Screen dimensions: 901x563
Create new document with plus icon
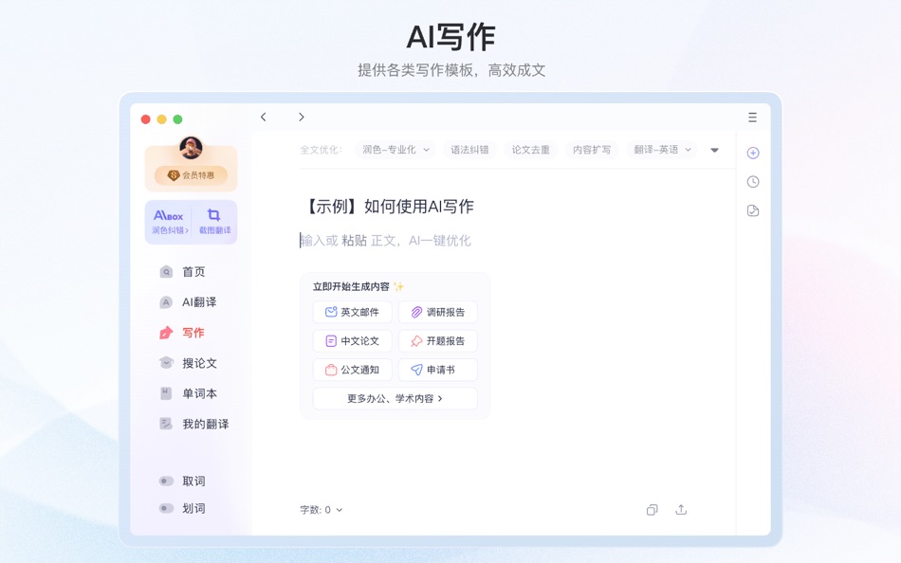pyautogui.click(x=753, y=153)
